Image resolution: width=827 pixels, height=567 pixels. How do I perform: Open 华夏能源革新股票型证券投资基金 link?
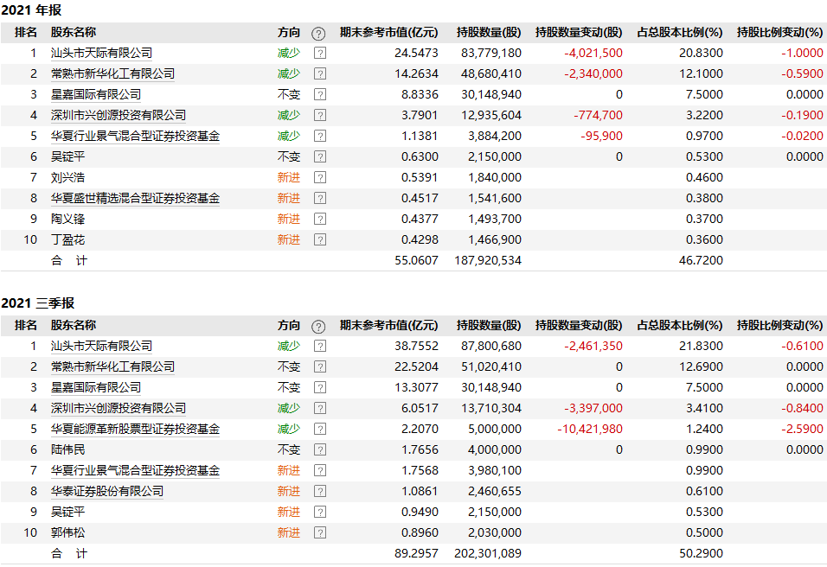(x=135, y=429)
